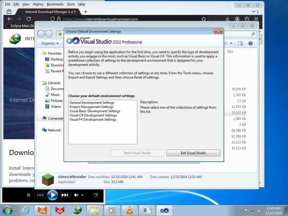The image size is (288, 216).
Task: Click Firefox tracking protection shield icon
Action: (x=53, y=19)
